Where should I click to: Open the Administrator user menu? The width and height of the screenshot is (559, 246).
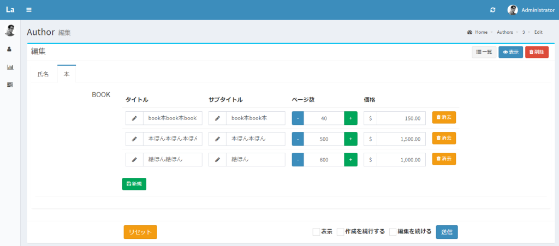[531, 10]
